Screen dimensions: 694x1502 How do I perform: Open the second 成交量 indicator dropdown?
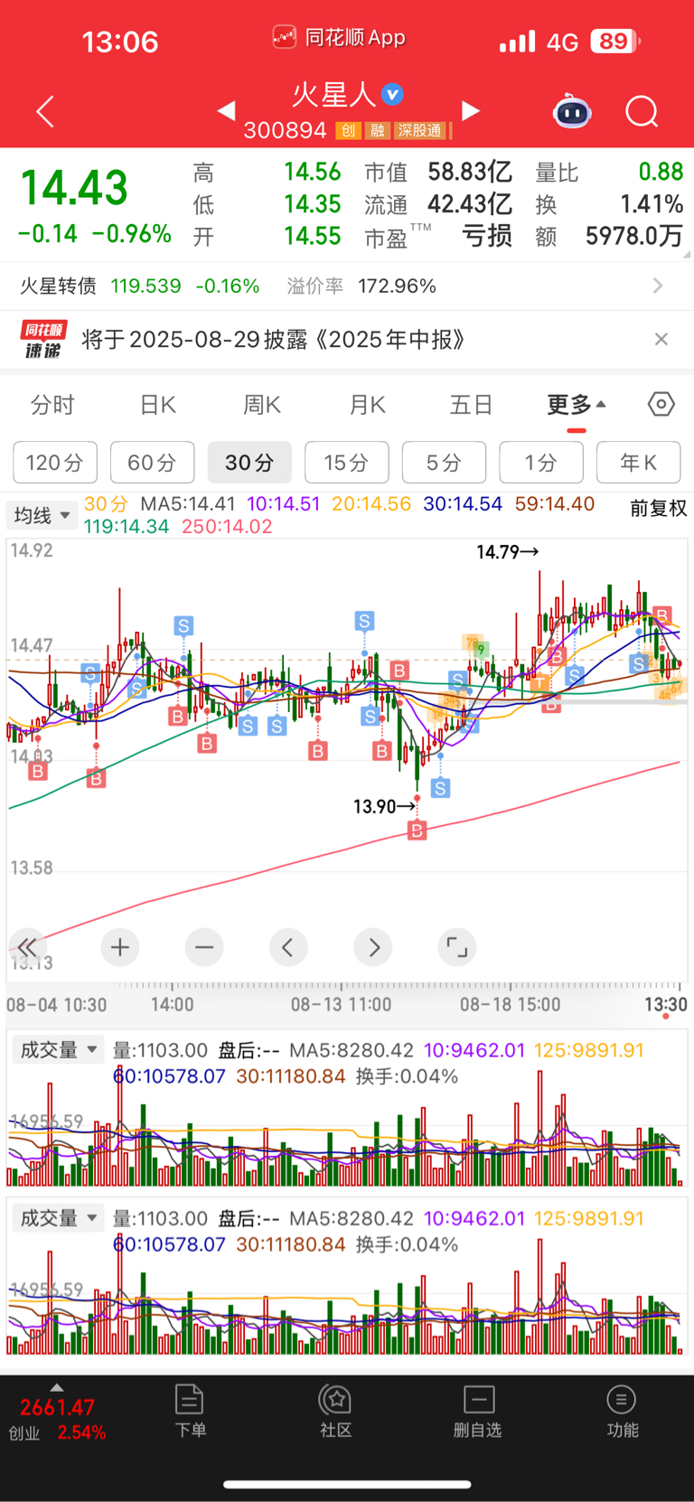(x=58, y=1218)
